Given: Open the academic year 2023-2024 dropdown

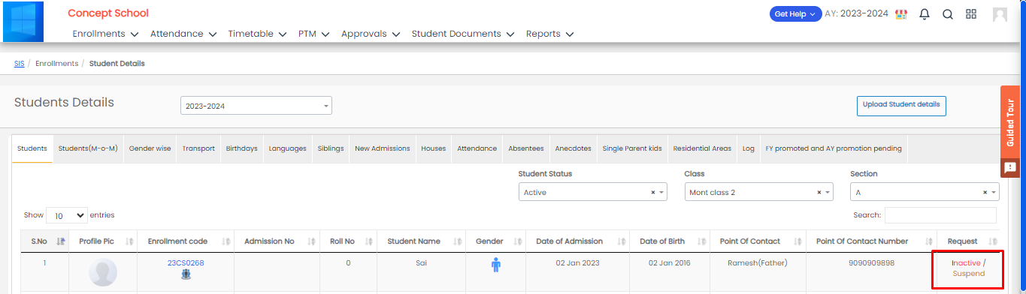Looking at the screenshot, I should [256, 106].
